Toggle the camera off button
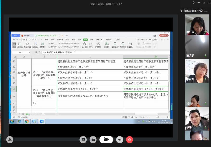 (x=106, y=140)
